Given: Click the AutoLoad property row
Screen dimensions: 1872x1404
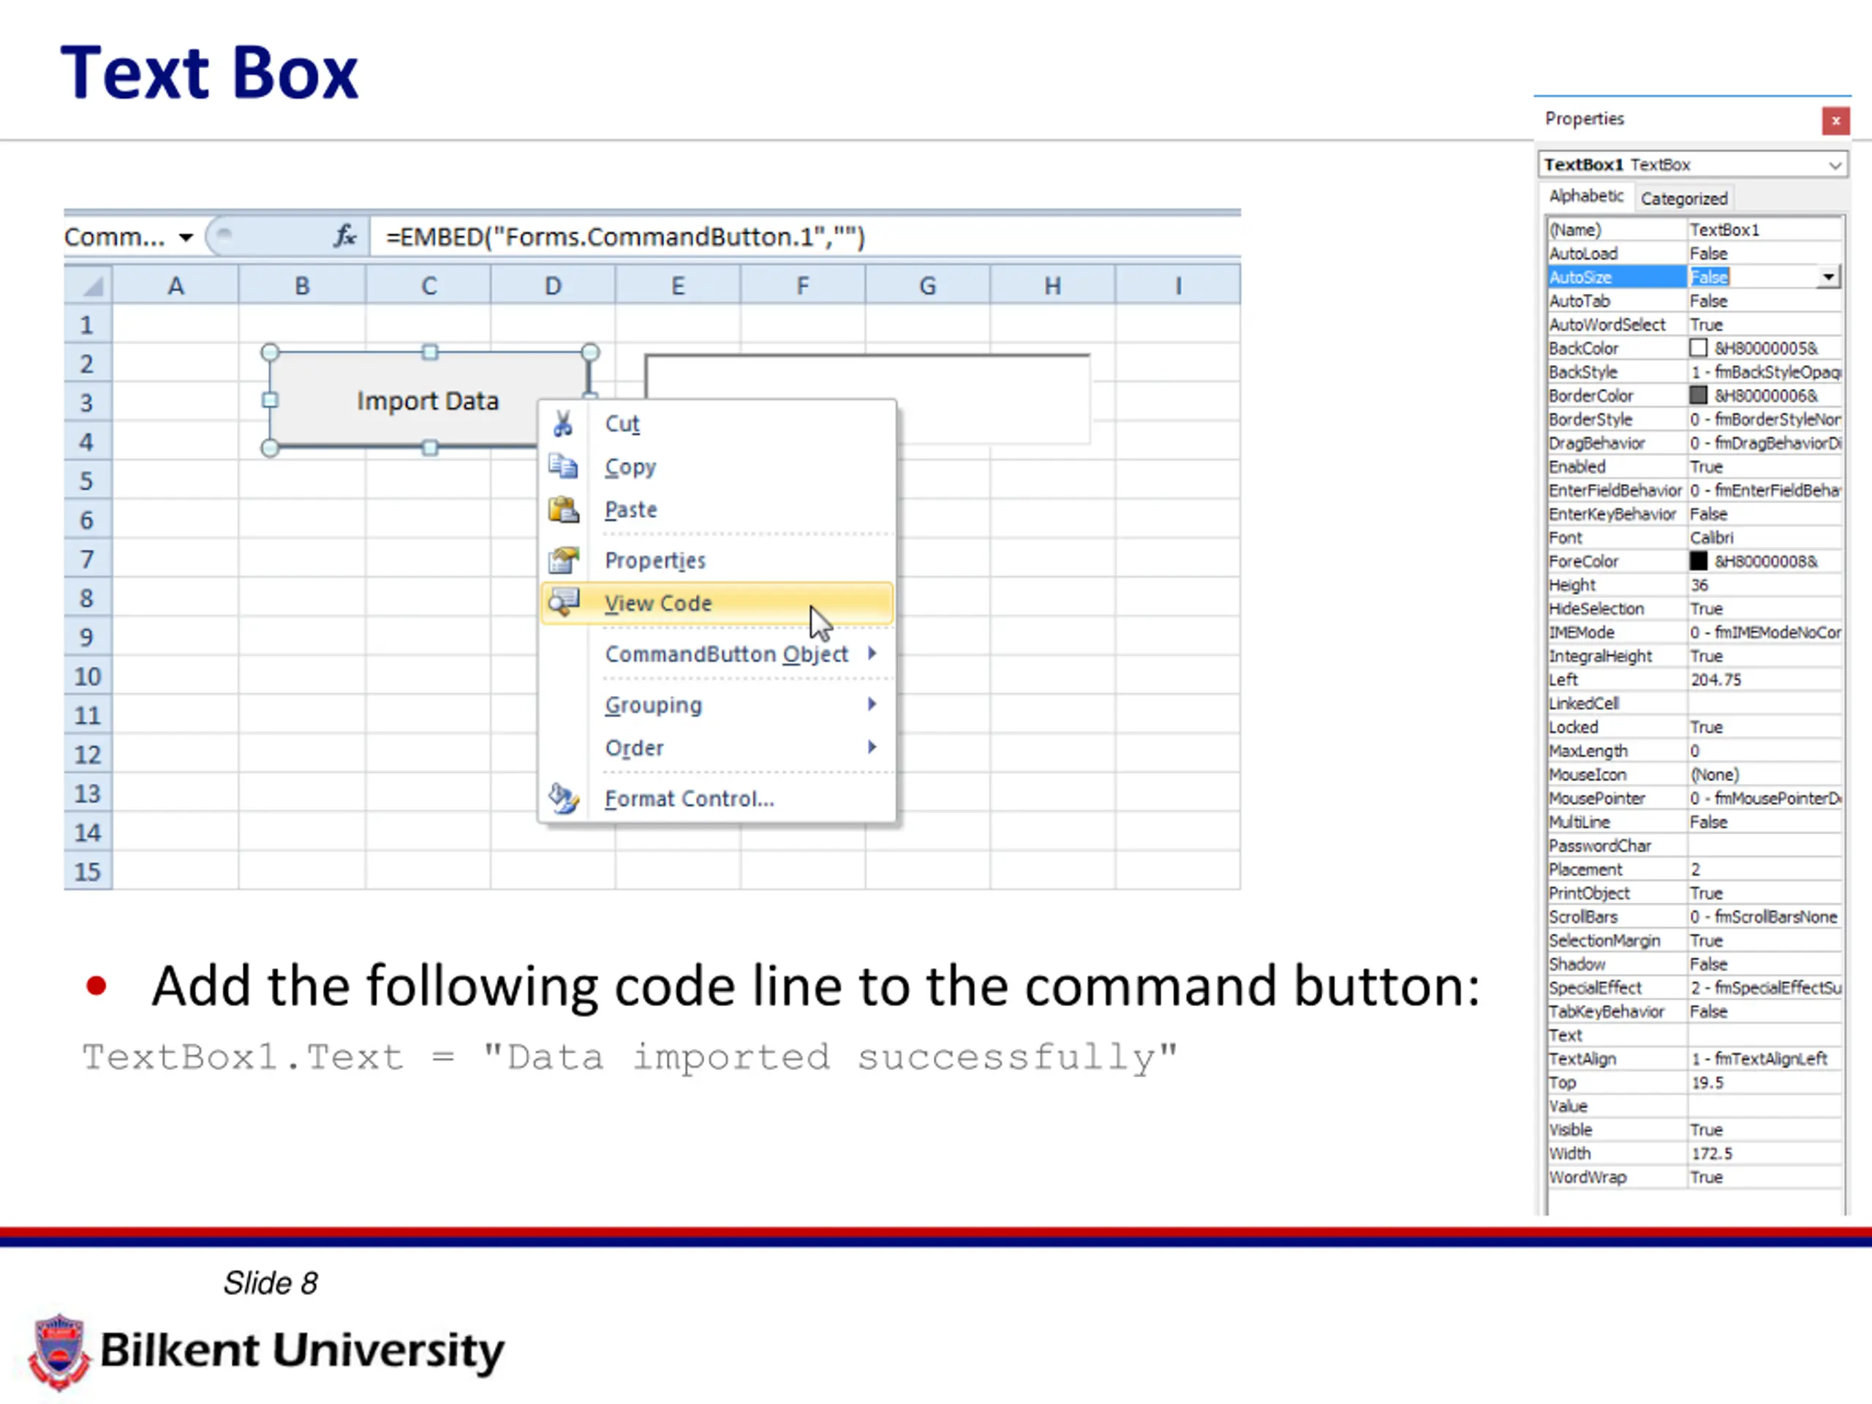Looking at the screenshot, I should tap(1695, 253).
